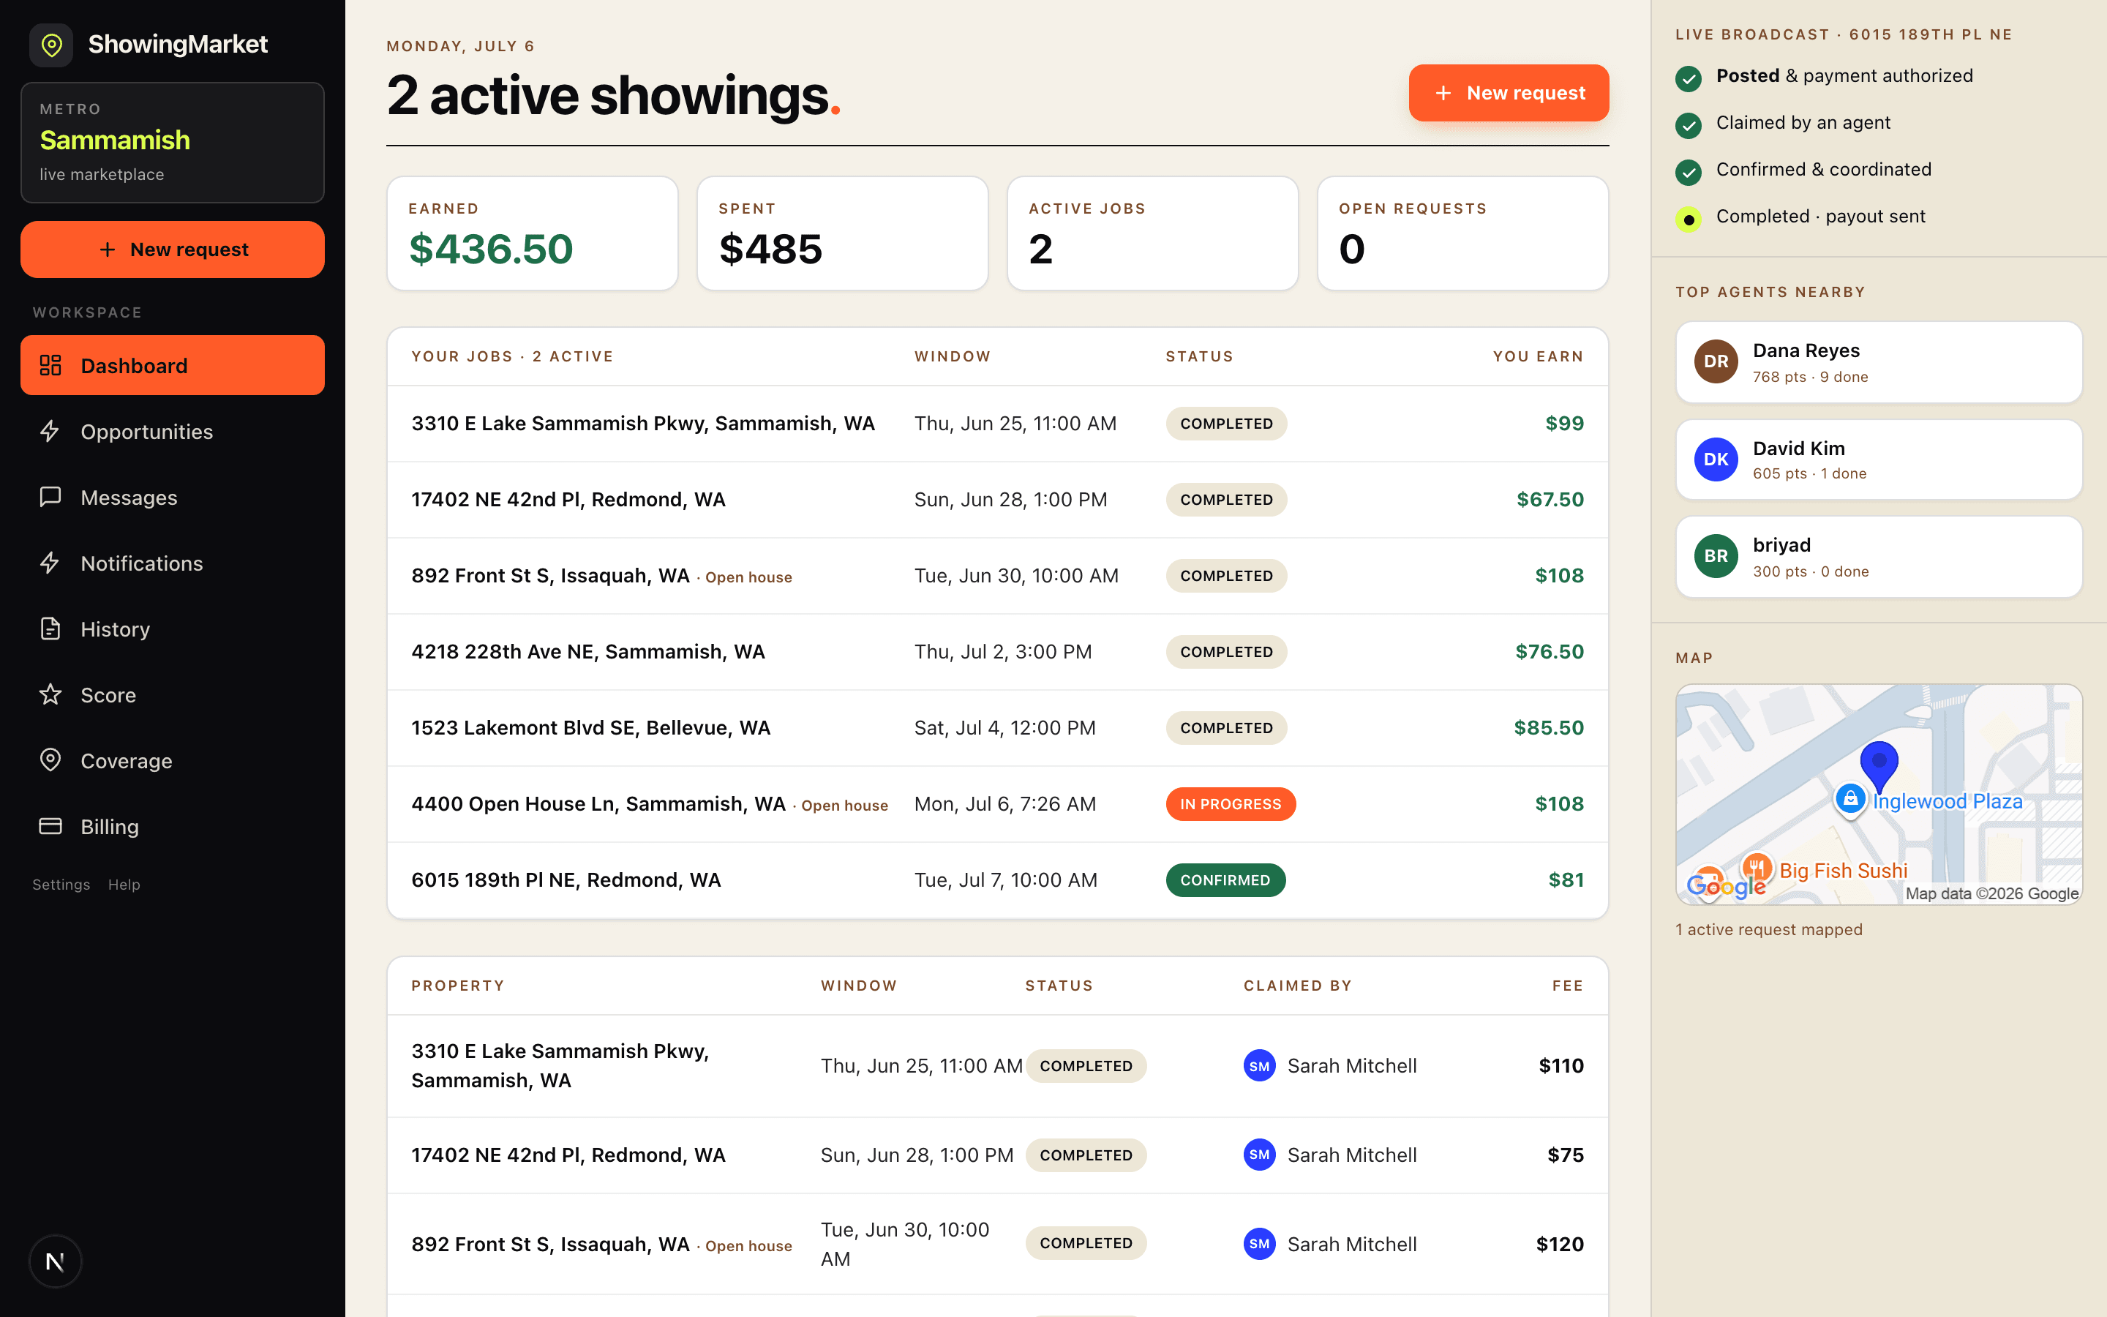Click Dana Reyes DR avatar

pyautogui.click(x=1715, y=361)
